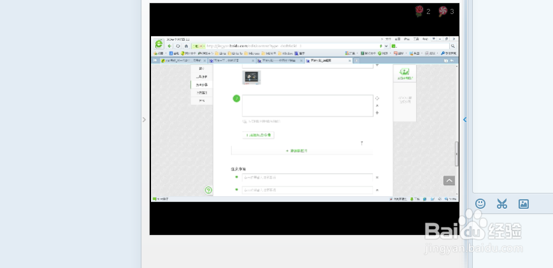Go back with shared browser's back arrow
This screenshot has height=268, width=553.
click(x=169, y=46)
